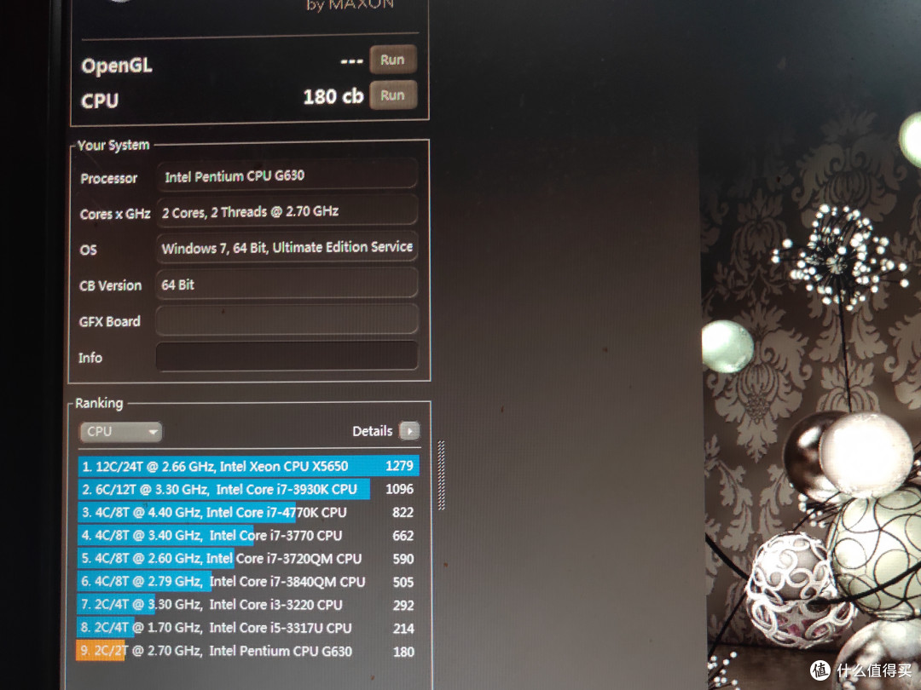Click the OS field Windows 7 text
Image resolution: width=921 pixels, height=690 pixels.
[x=287, y=248]
